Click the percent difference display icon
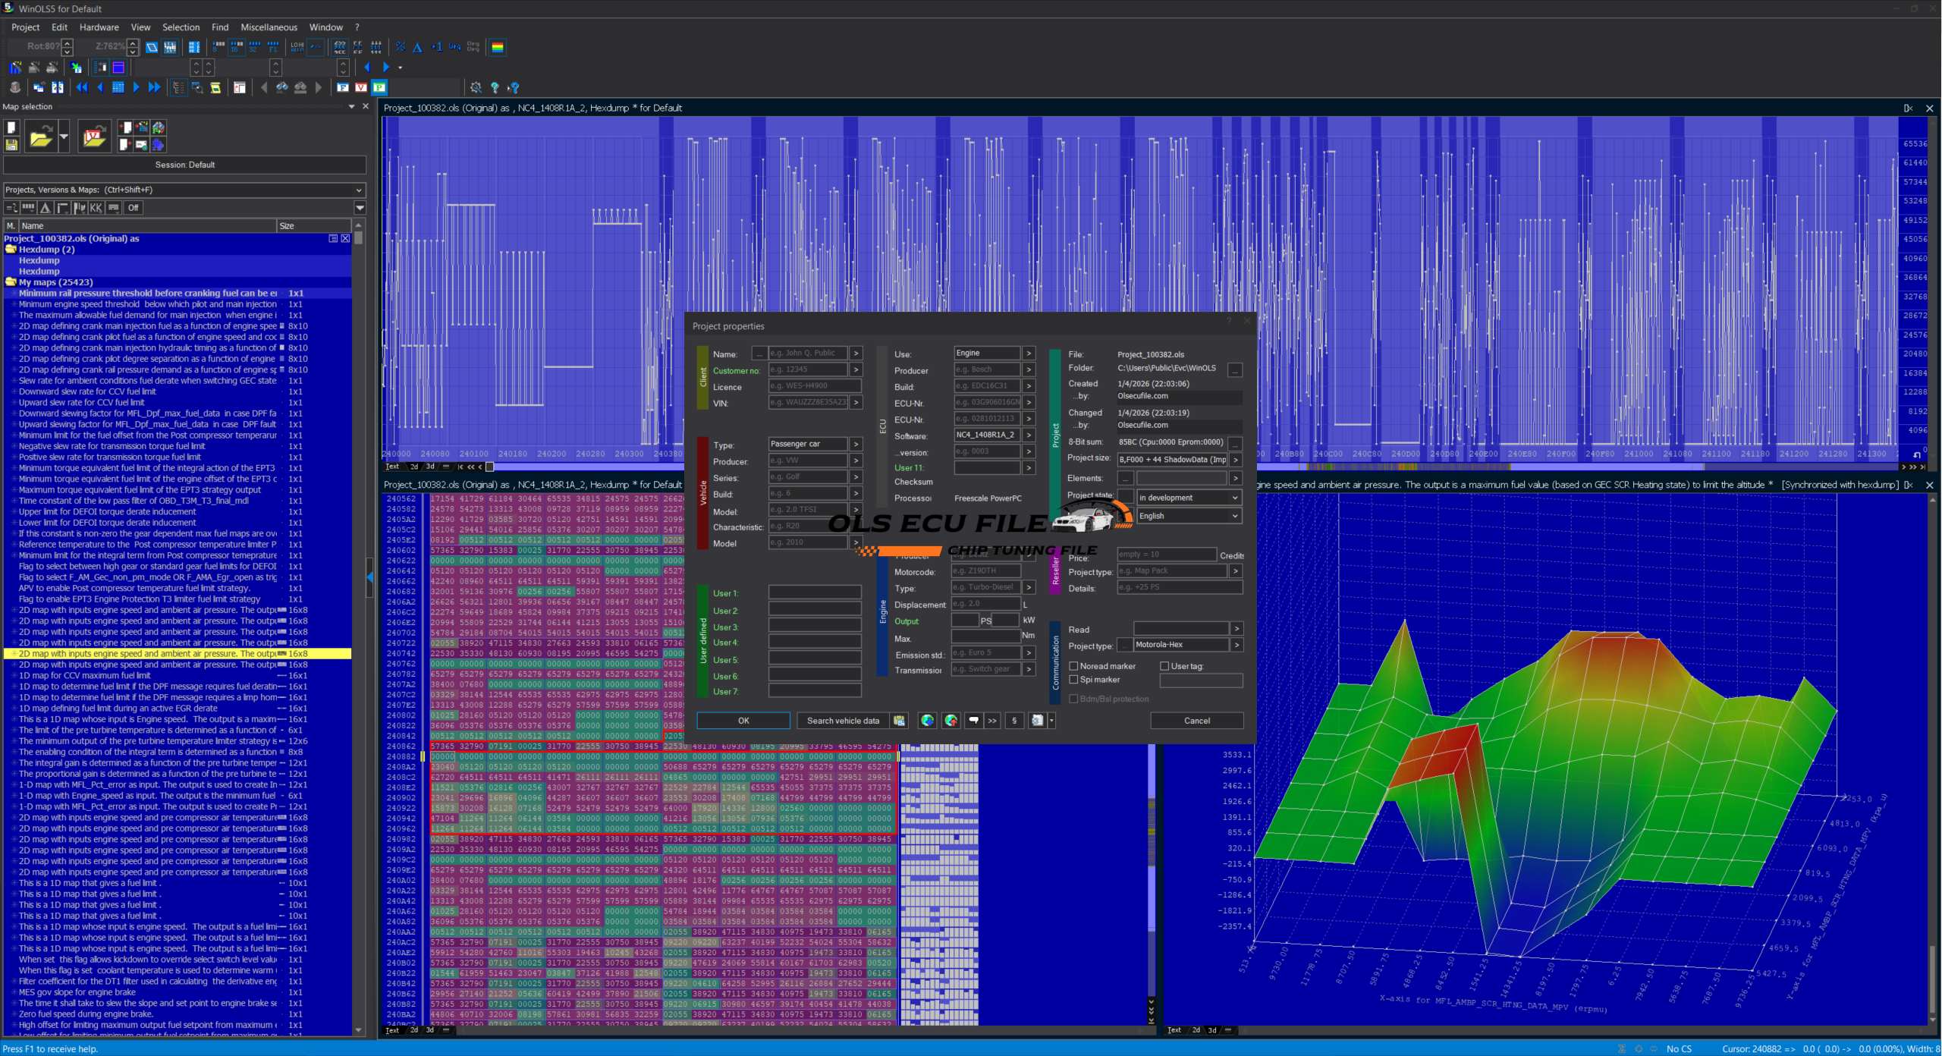This screenshot has height=1056, width=1942. click(x=401, y=47)
